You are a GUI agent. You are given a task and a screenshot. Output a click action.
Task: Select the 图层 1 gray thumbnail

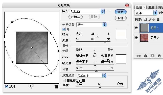pyautogui.click(x=144, y=28)
